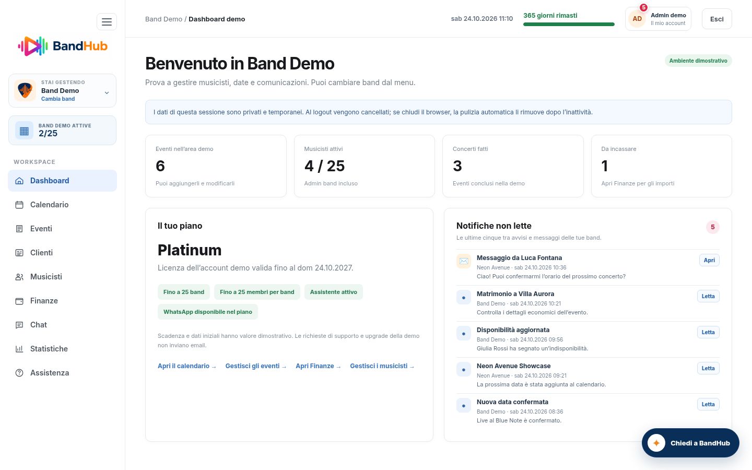
Task: Open the Clienti section
Action: point(62,253)
